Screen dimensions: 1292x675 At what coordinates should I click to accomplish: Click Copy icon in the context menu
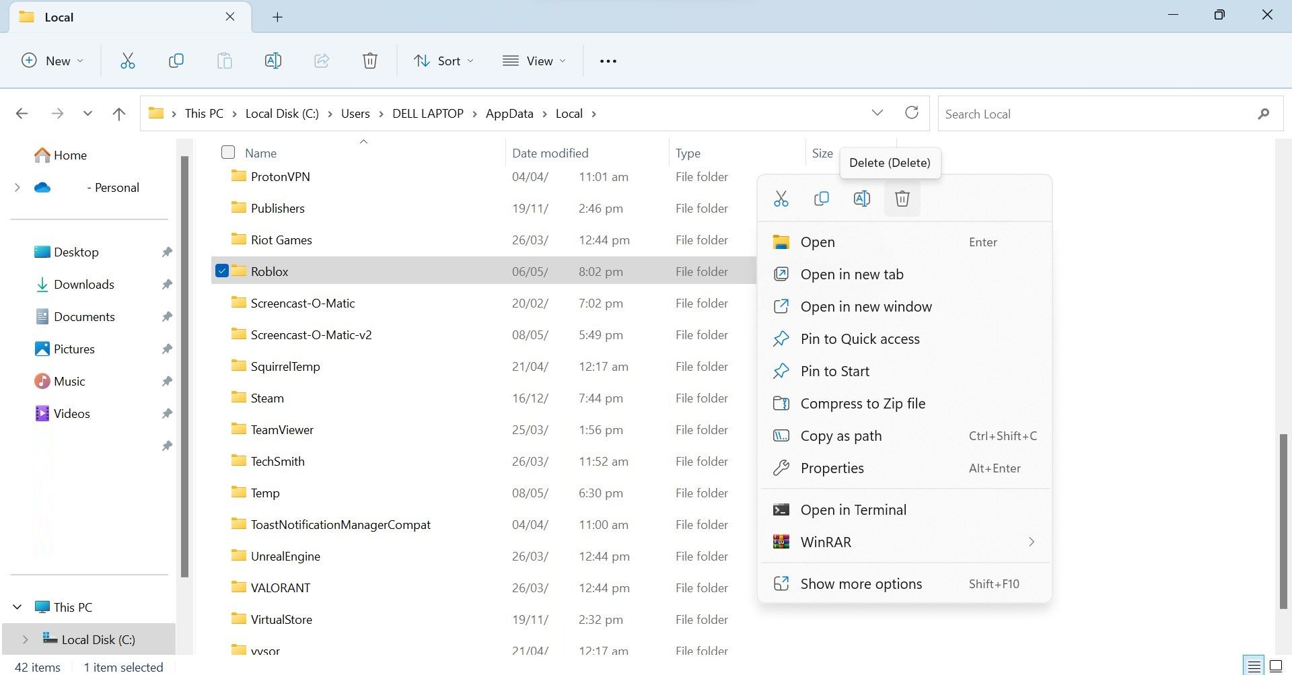[x=821, y=199]
